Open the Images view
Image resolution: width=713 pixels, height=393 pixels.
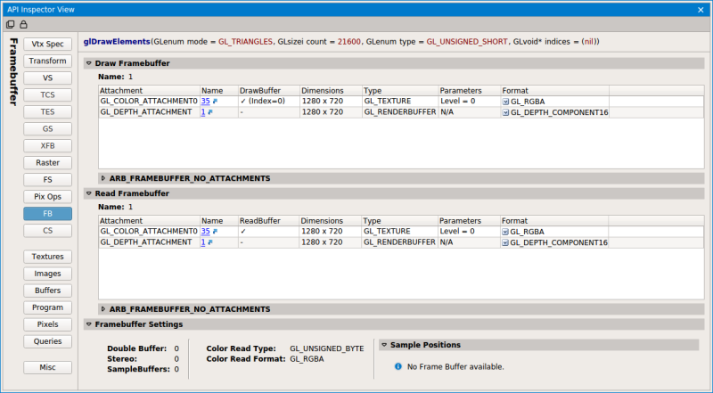pos(48,274)
